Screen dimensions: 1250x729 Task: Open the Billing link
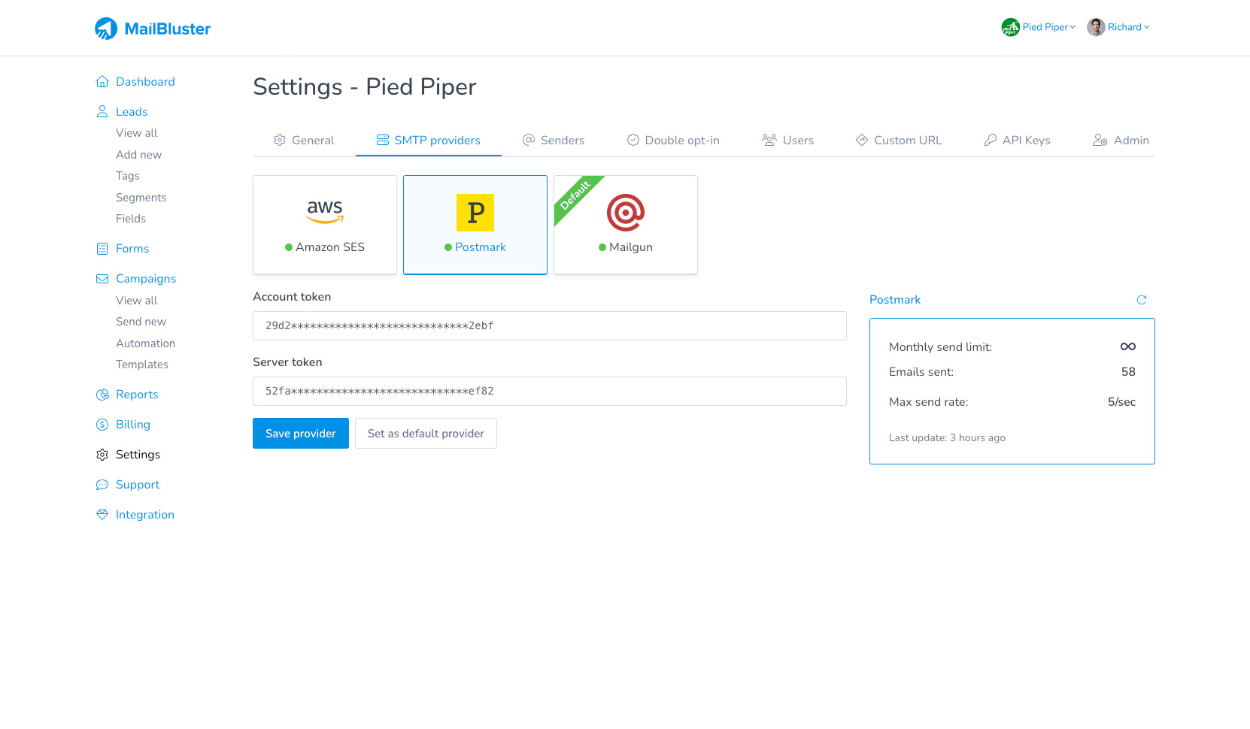tap(133, 424)
